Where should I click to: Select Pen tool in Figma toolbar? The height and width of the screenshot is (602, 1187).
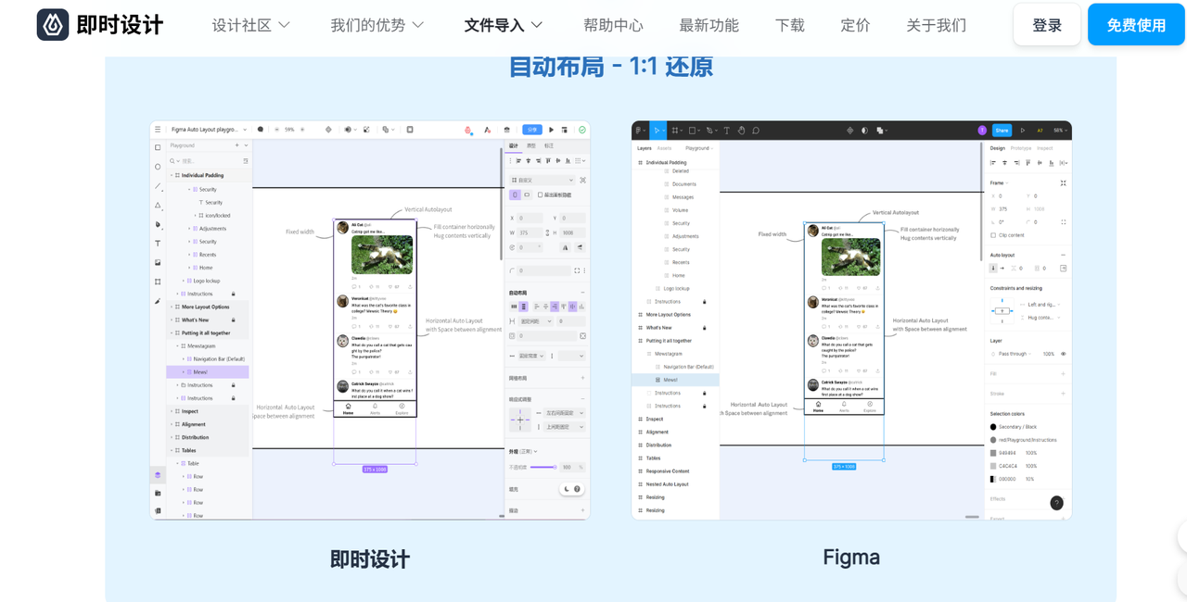point(711,131)
